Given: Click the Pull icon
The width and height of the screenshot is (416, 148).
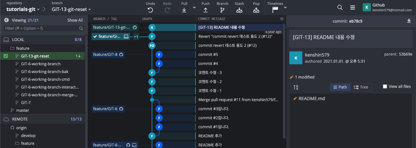Looking at the screenshot, I should pyautogui.click(x=184, y=10).
